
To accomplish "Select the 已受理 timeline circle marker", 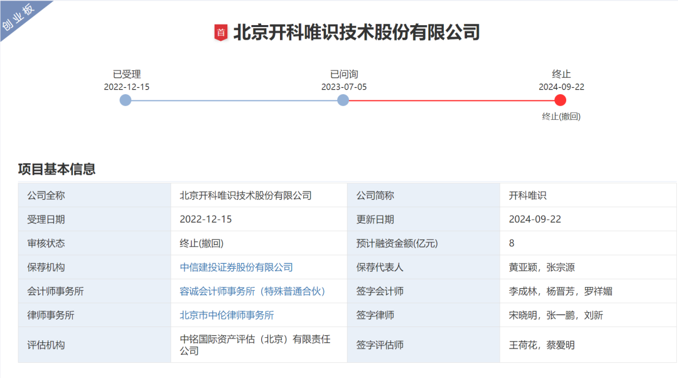I will pos(126,100).
